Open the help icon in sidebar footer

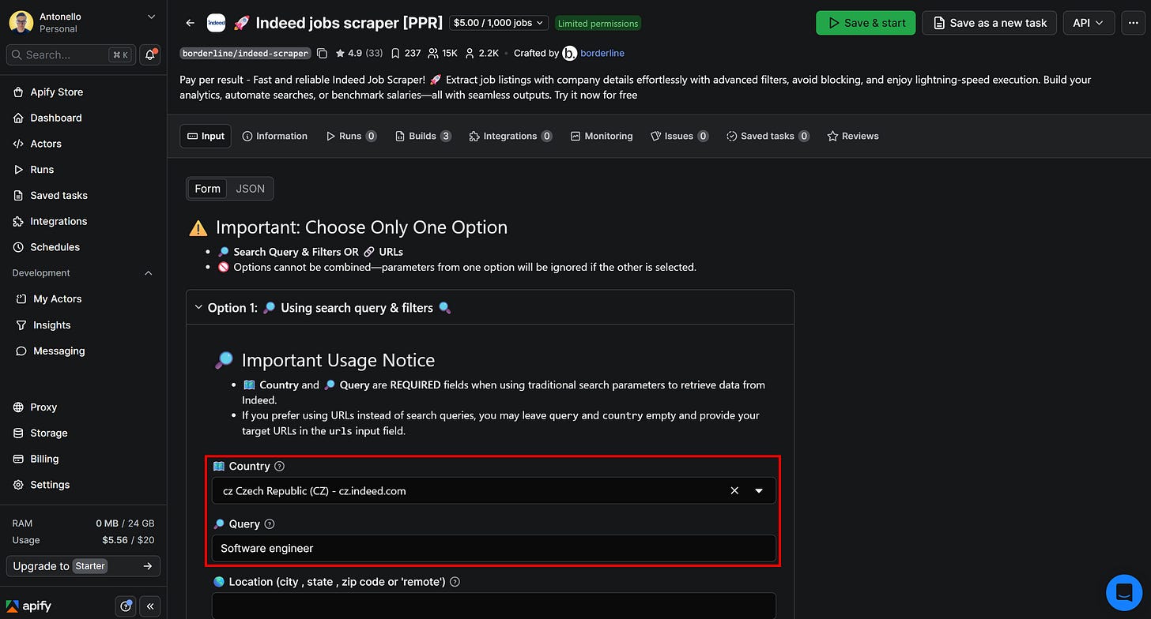[126, 606]
